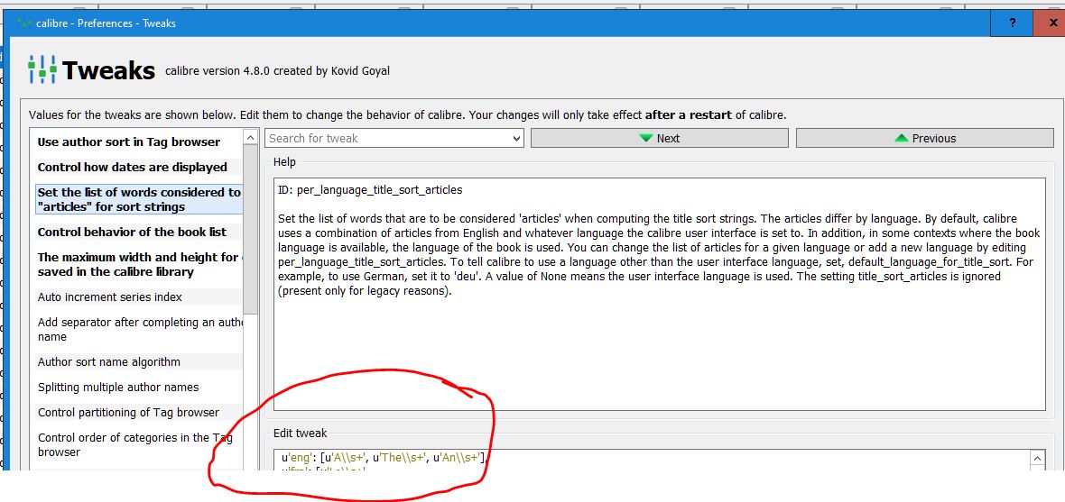Select 'Control order of categories' tweak

139,445
